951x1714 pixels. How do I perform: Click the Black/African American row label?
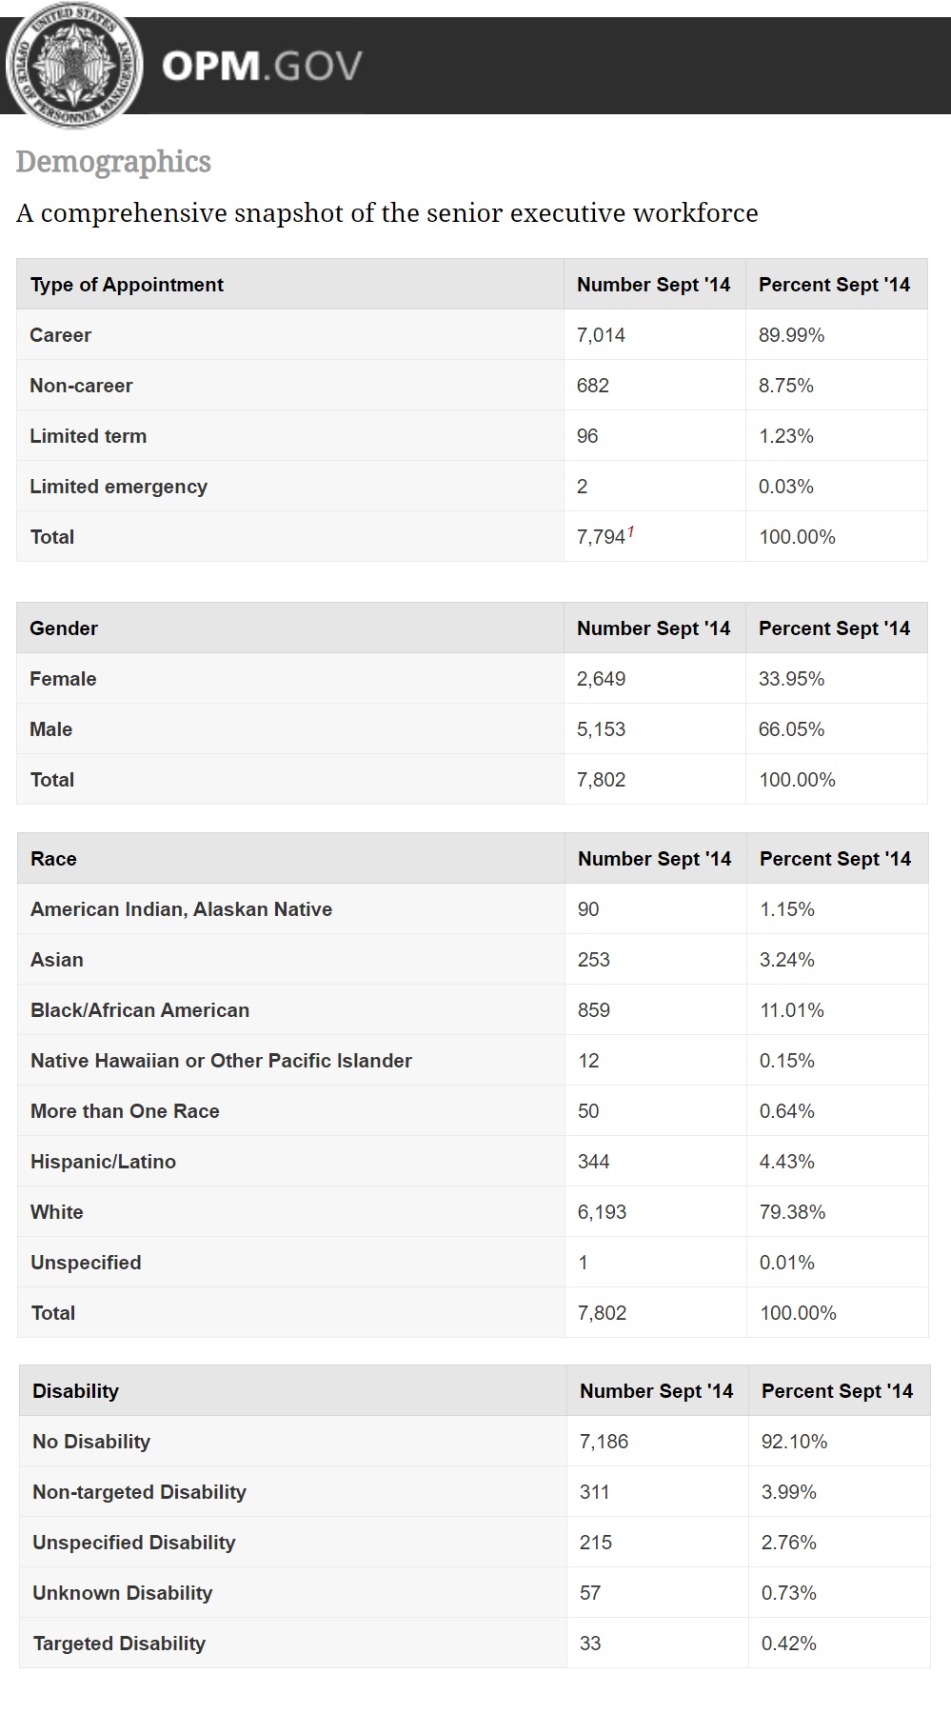click(x=140, y=1010)
